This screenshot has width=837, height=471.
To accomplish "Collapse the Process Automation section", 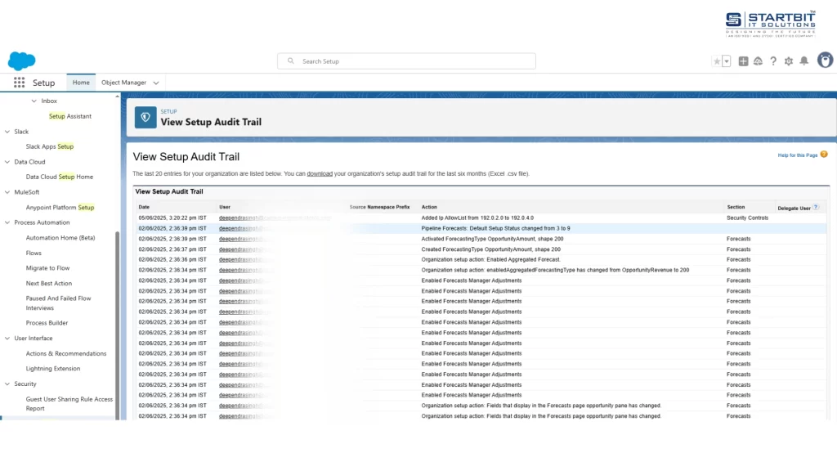I will point(7,222).
